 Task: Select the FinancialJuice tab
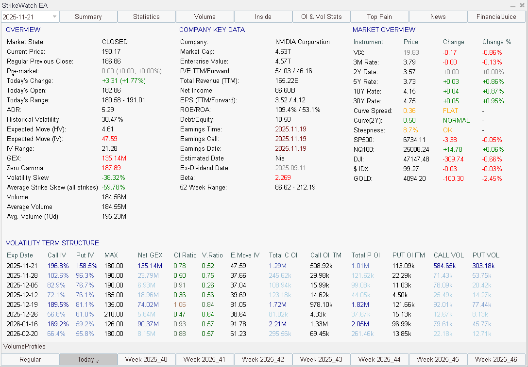coord(496,16)
